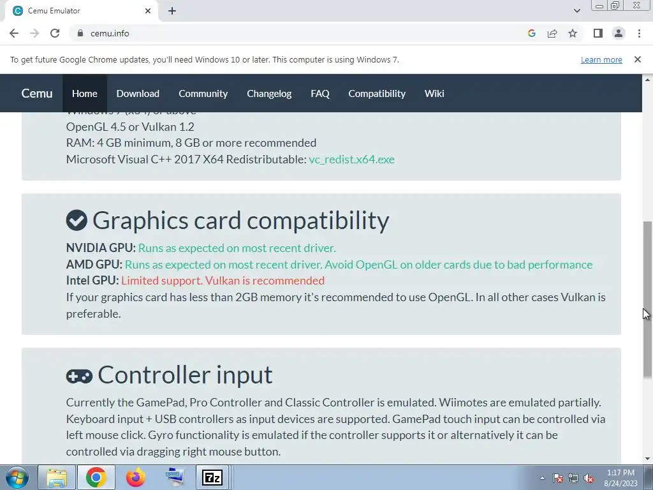This screenshot has height=490, width=653.
Task: View the Changelog page
Action: pos(269,93)
